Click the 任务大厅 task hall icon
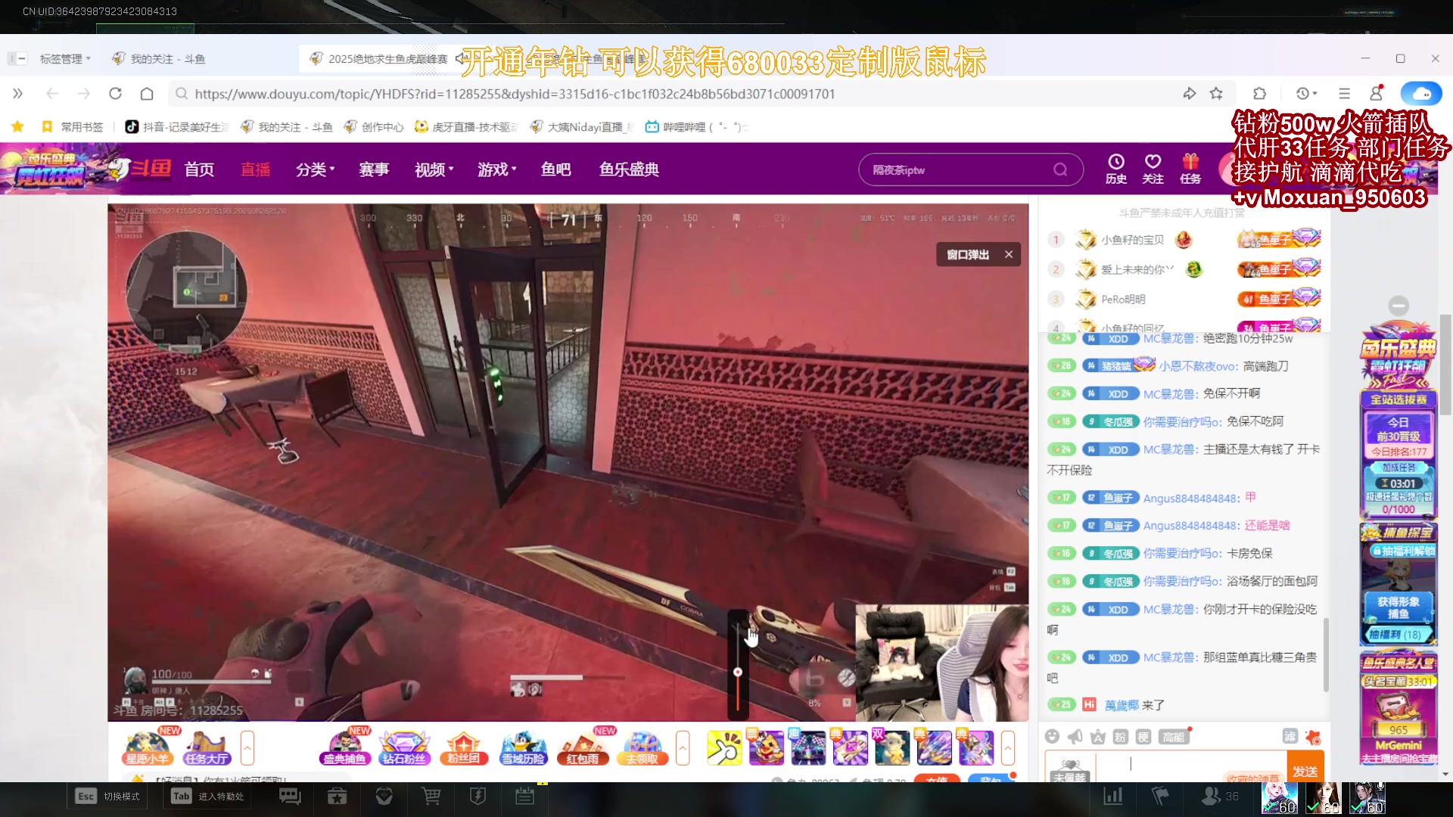The image size is (1453, 817). [206, 747]
